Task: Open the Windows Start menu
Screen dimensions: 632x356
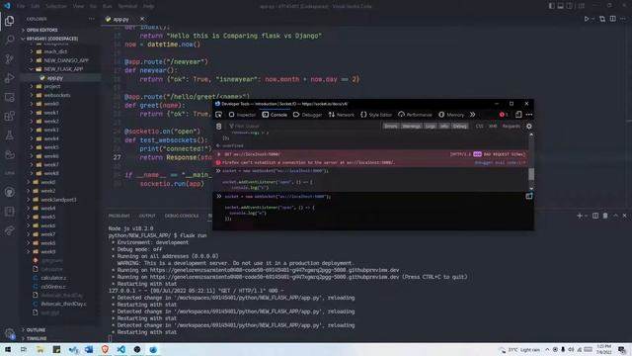Action: [x=8, y=349]
